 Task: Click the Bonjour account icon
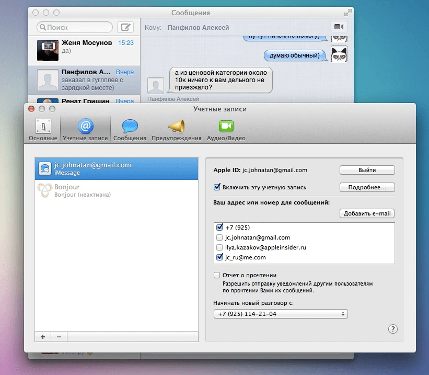44,190
